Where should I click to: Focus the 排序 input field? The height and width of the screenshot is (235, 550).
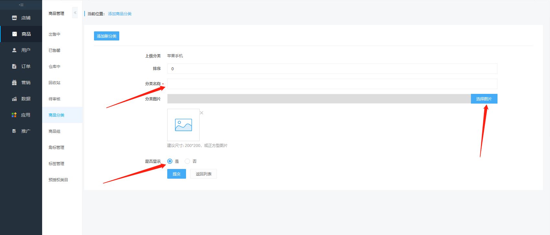click(332, 69)
